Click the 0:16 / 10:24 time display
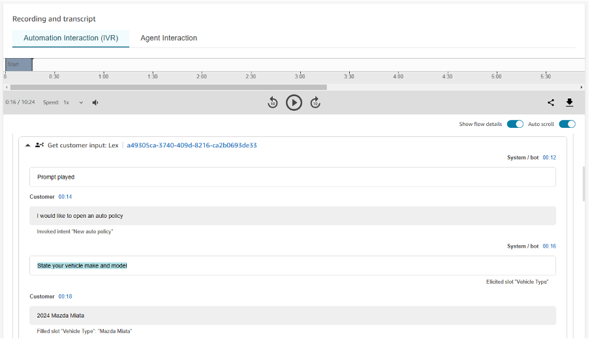Viewport: 590px width, 339px height. (x=20, y=102)
